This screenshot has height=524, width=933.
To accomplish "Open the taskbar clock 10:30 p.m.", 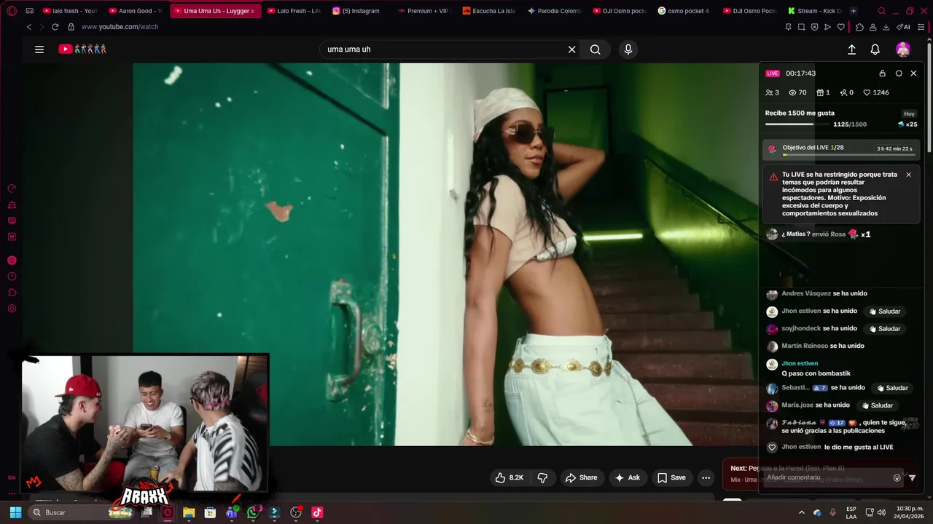I will click(x=910, y=512).
